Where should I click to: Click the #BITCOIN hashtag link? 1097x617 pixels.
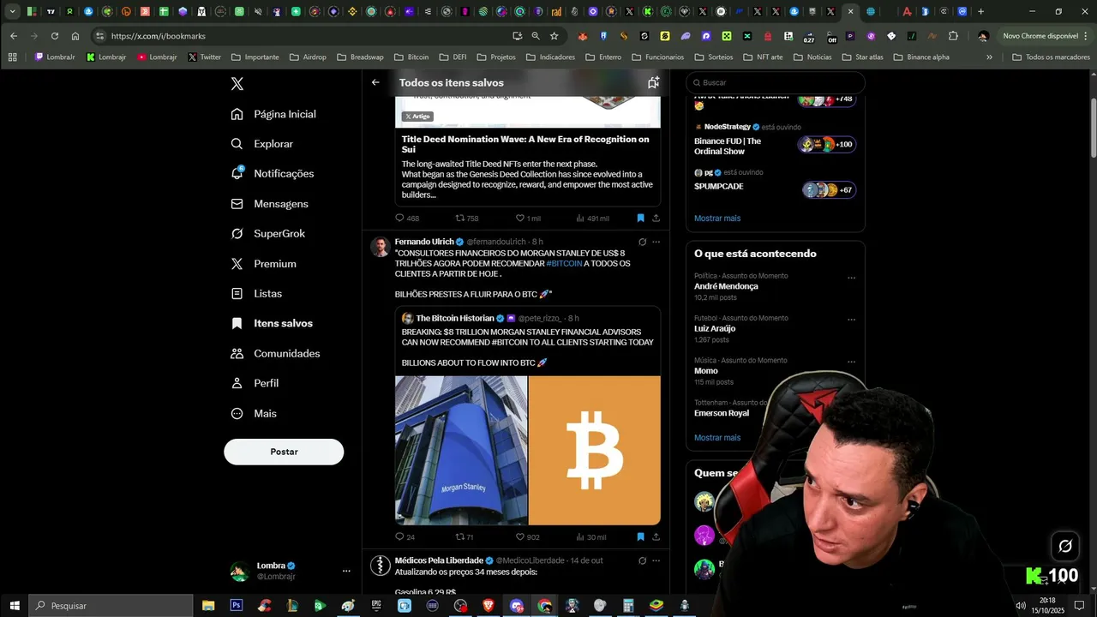point(564,263)
